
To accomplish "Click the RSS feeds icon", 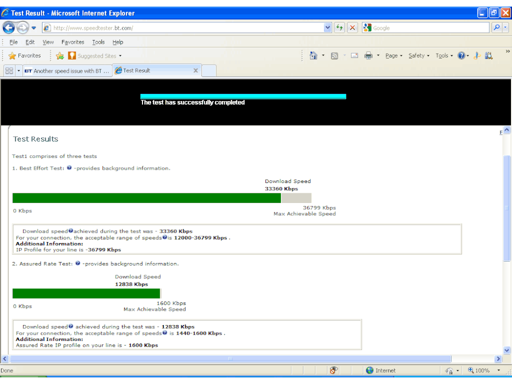I will point(334,56).
